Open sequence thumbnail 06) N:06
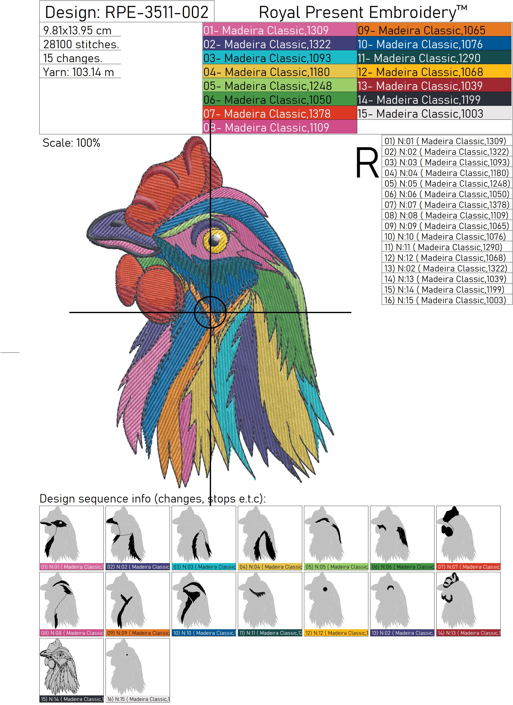Screen dimensions: 513x705 [x=402, y=538]
